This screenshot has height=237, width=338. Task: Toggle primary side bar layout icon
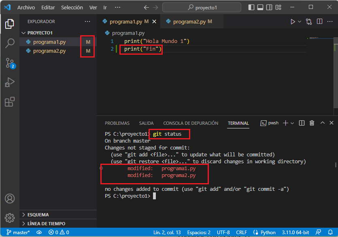(x=251, y=7)
